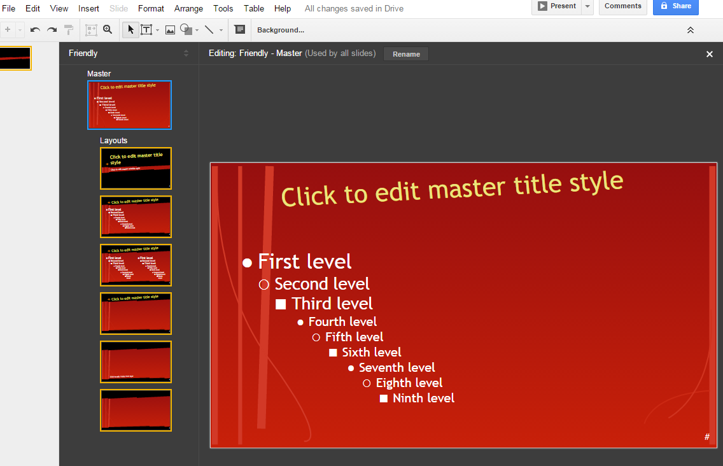Image resolution: width=723 pixels, height=466 pixels.
Task: Click the undo arrow icon
Action: coord(35,30)
